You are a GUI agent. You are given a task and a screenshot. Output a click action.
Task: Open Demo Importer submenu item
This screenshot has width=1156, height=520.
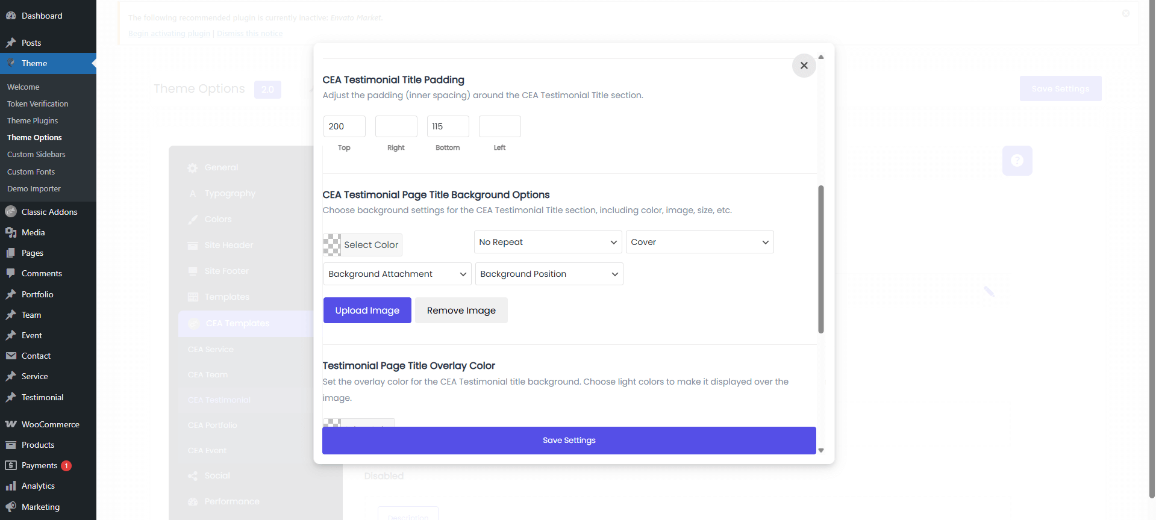(x=34, y=188)
